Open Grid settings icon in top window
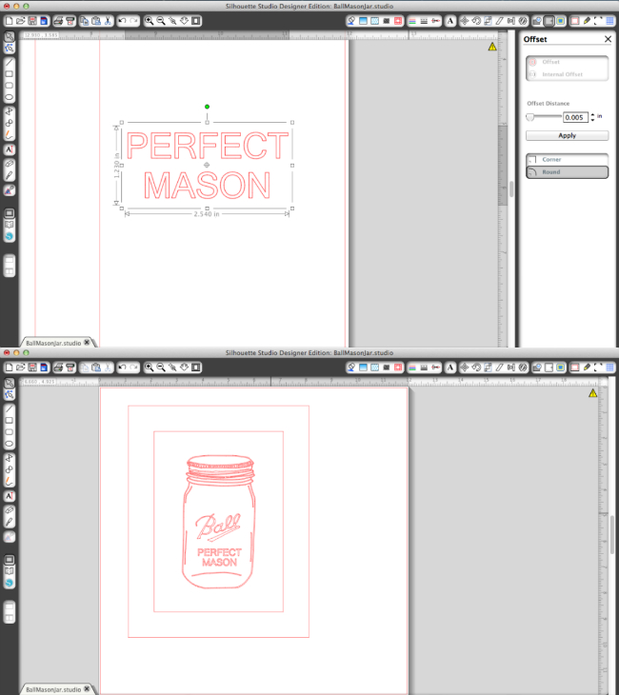Screen dimensions: 619x695 610,21
